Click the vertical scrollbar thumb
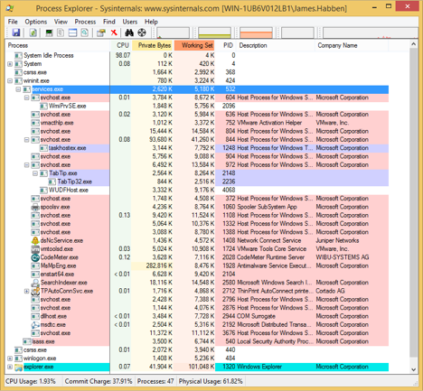 click(x=414, y=203)
